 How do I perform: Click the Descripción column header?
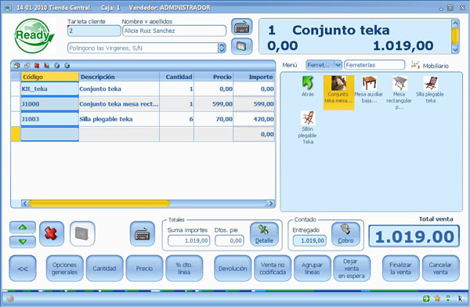point(119,77)
